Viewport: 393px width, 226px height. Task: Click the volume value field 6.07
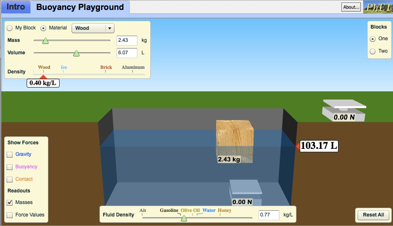coord(127,53)
